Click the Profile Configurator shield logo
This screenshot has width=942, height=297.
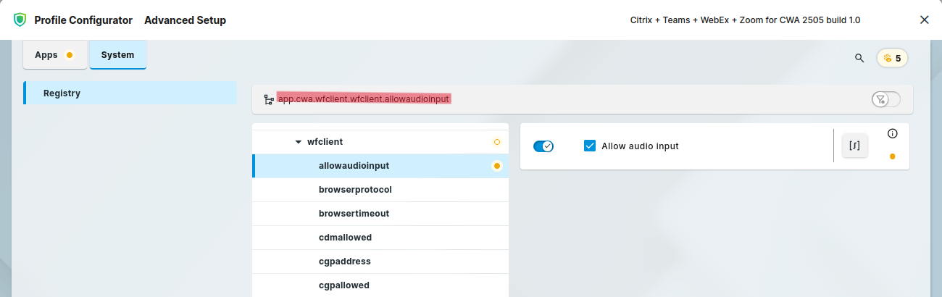pyautogui.click(x=20, y=20)
